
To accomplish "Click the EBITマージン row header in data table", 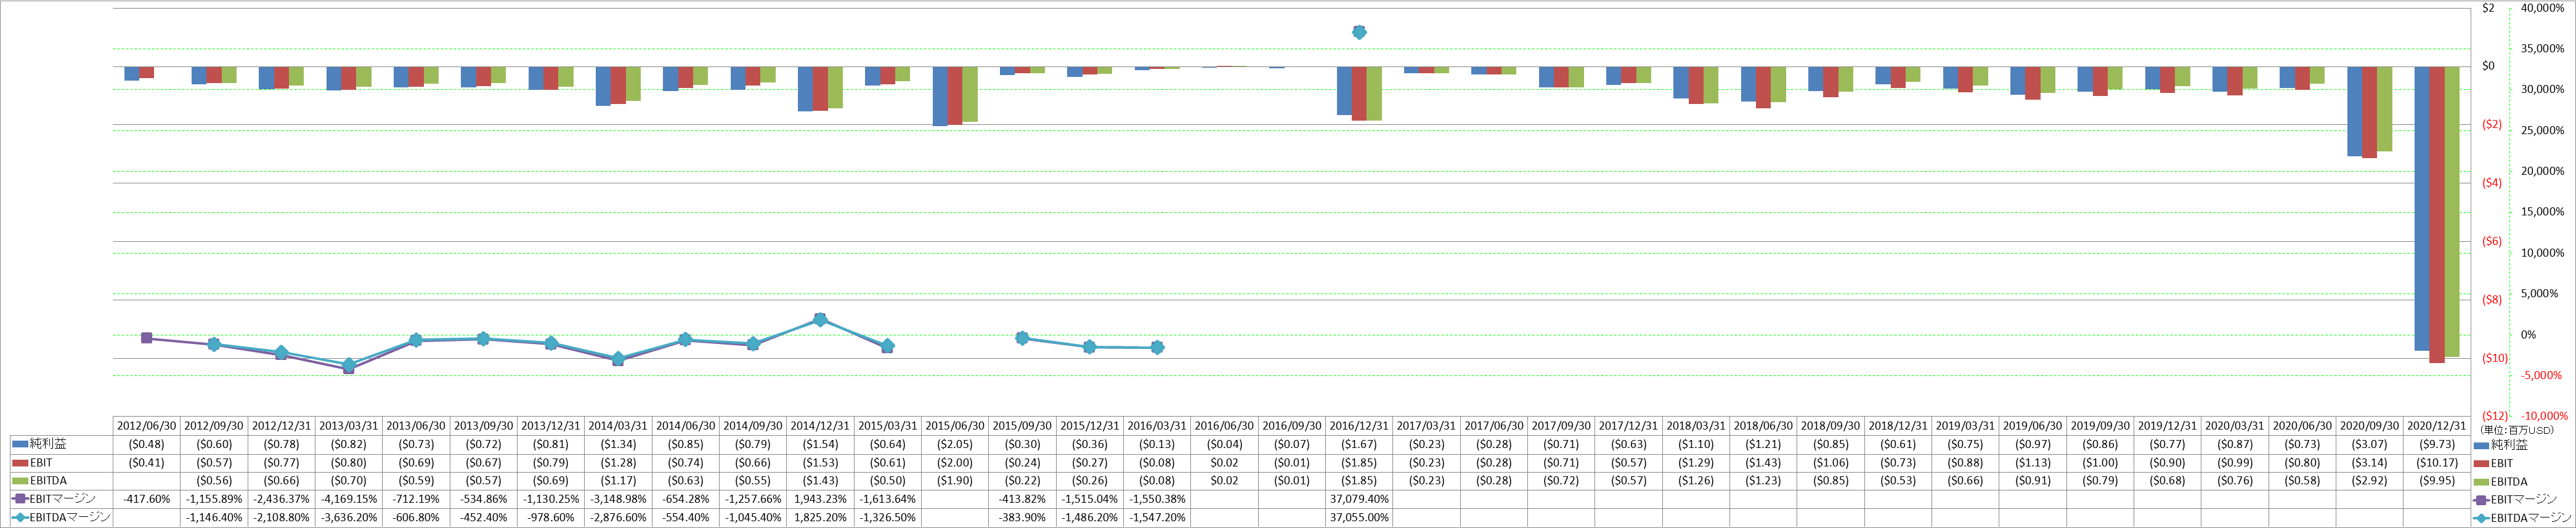I will (x=62, y=499).
